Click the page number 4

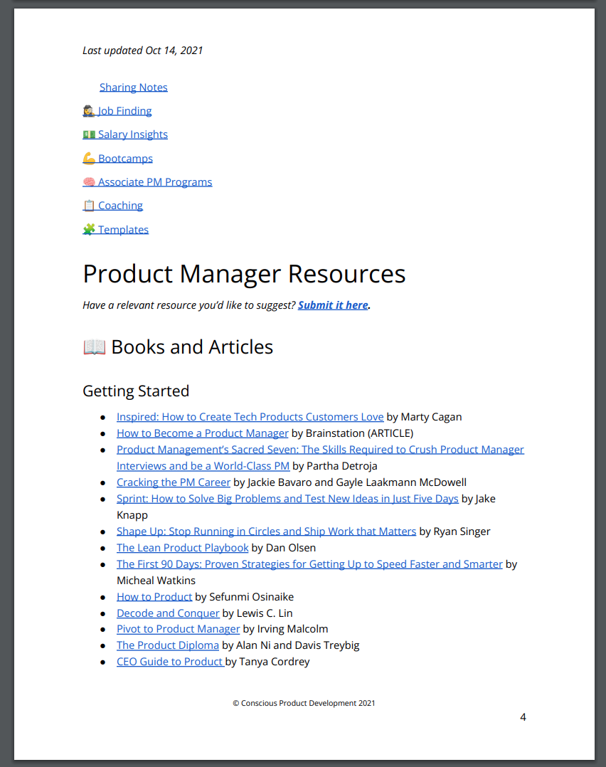point(523,718)
